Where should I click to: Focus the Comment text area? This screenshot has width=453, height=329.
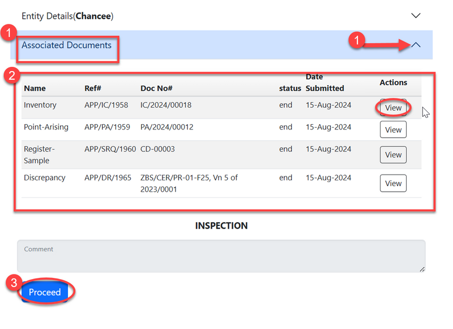pos(221,256)
